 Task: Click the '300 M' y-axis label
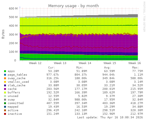pos(13,35)
